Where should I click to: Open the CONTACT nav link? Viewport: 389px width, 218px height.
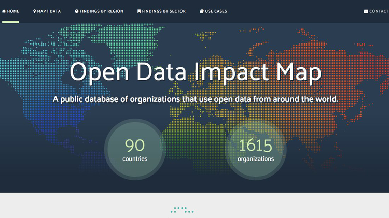pyautogui.click(x=377, y=11)
